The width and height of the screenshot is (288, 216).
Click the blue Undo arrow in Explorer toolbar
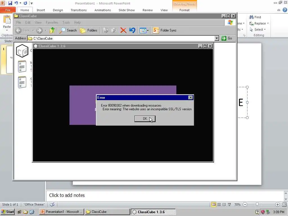(x=132, y=30)
